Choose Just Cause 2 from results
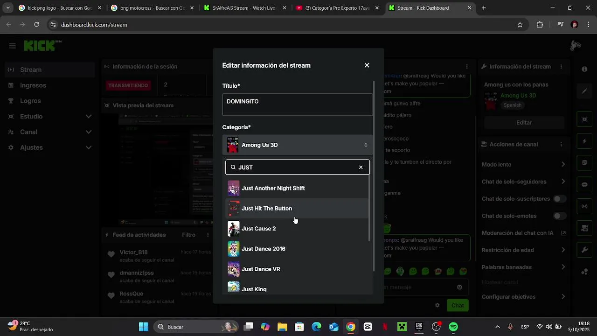597x336 pixels. [x=297, y=229]
